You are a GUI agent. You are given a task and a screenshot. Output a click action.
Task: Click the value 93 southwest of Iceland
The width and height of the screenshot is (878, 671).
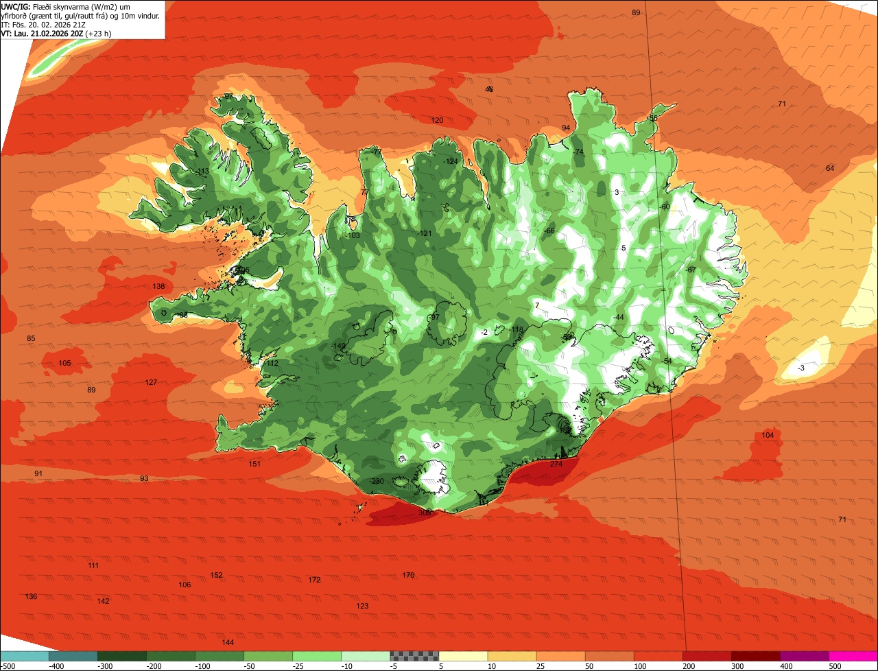coord(144,479)
